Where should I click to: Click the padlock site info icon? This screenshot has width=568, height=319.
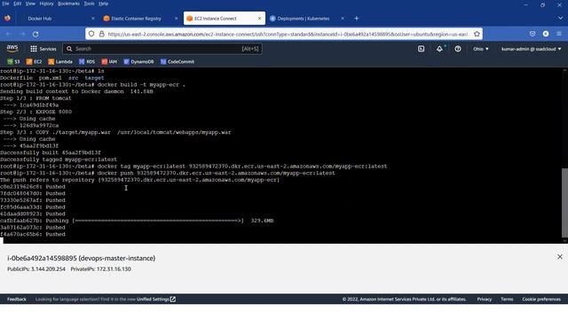pyautogui.click(x=102, y=34)
